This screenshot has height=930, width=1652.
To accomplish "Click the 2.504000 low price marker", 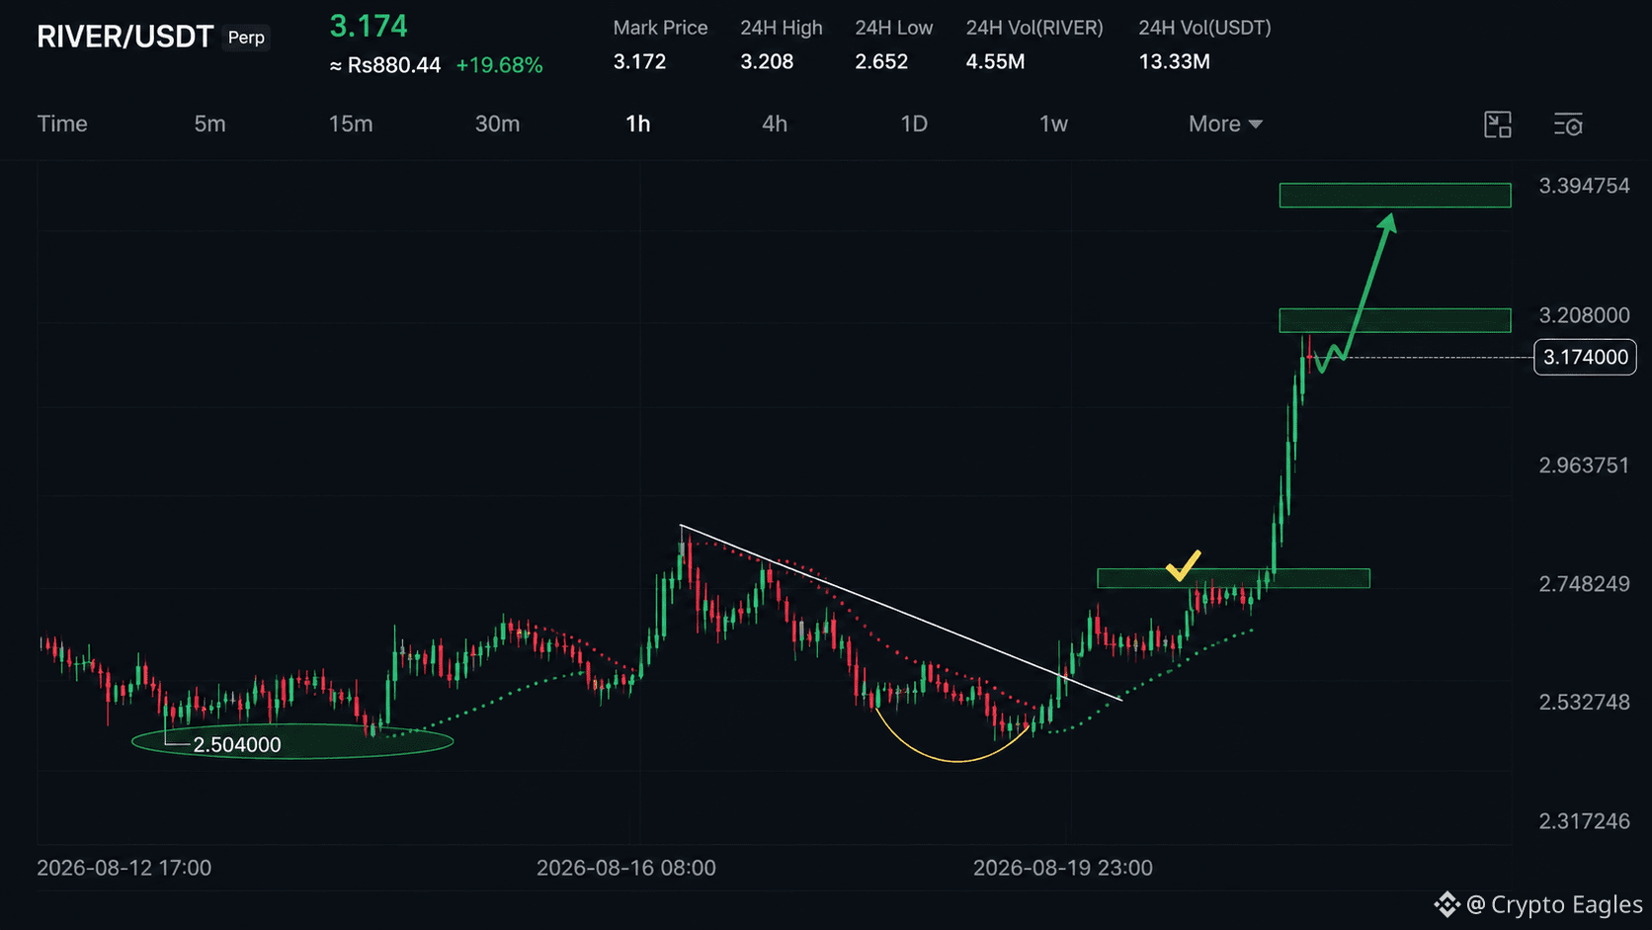I will (x=237, y=744).
